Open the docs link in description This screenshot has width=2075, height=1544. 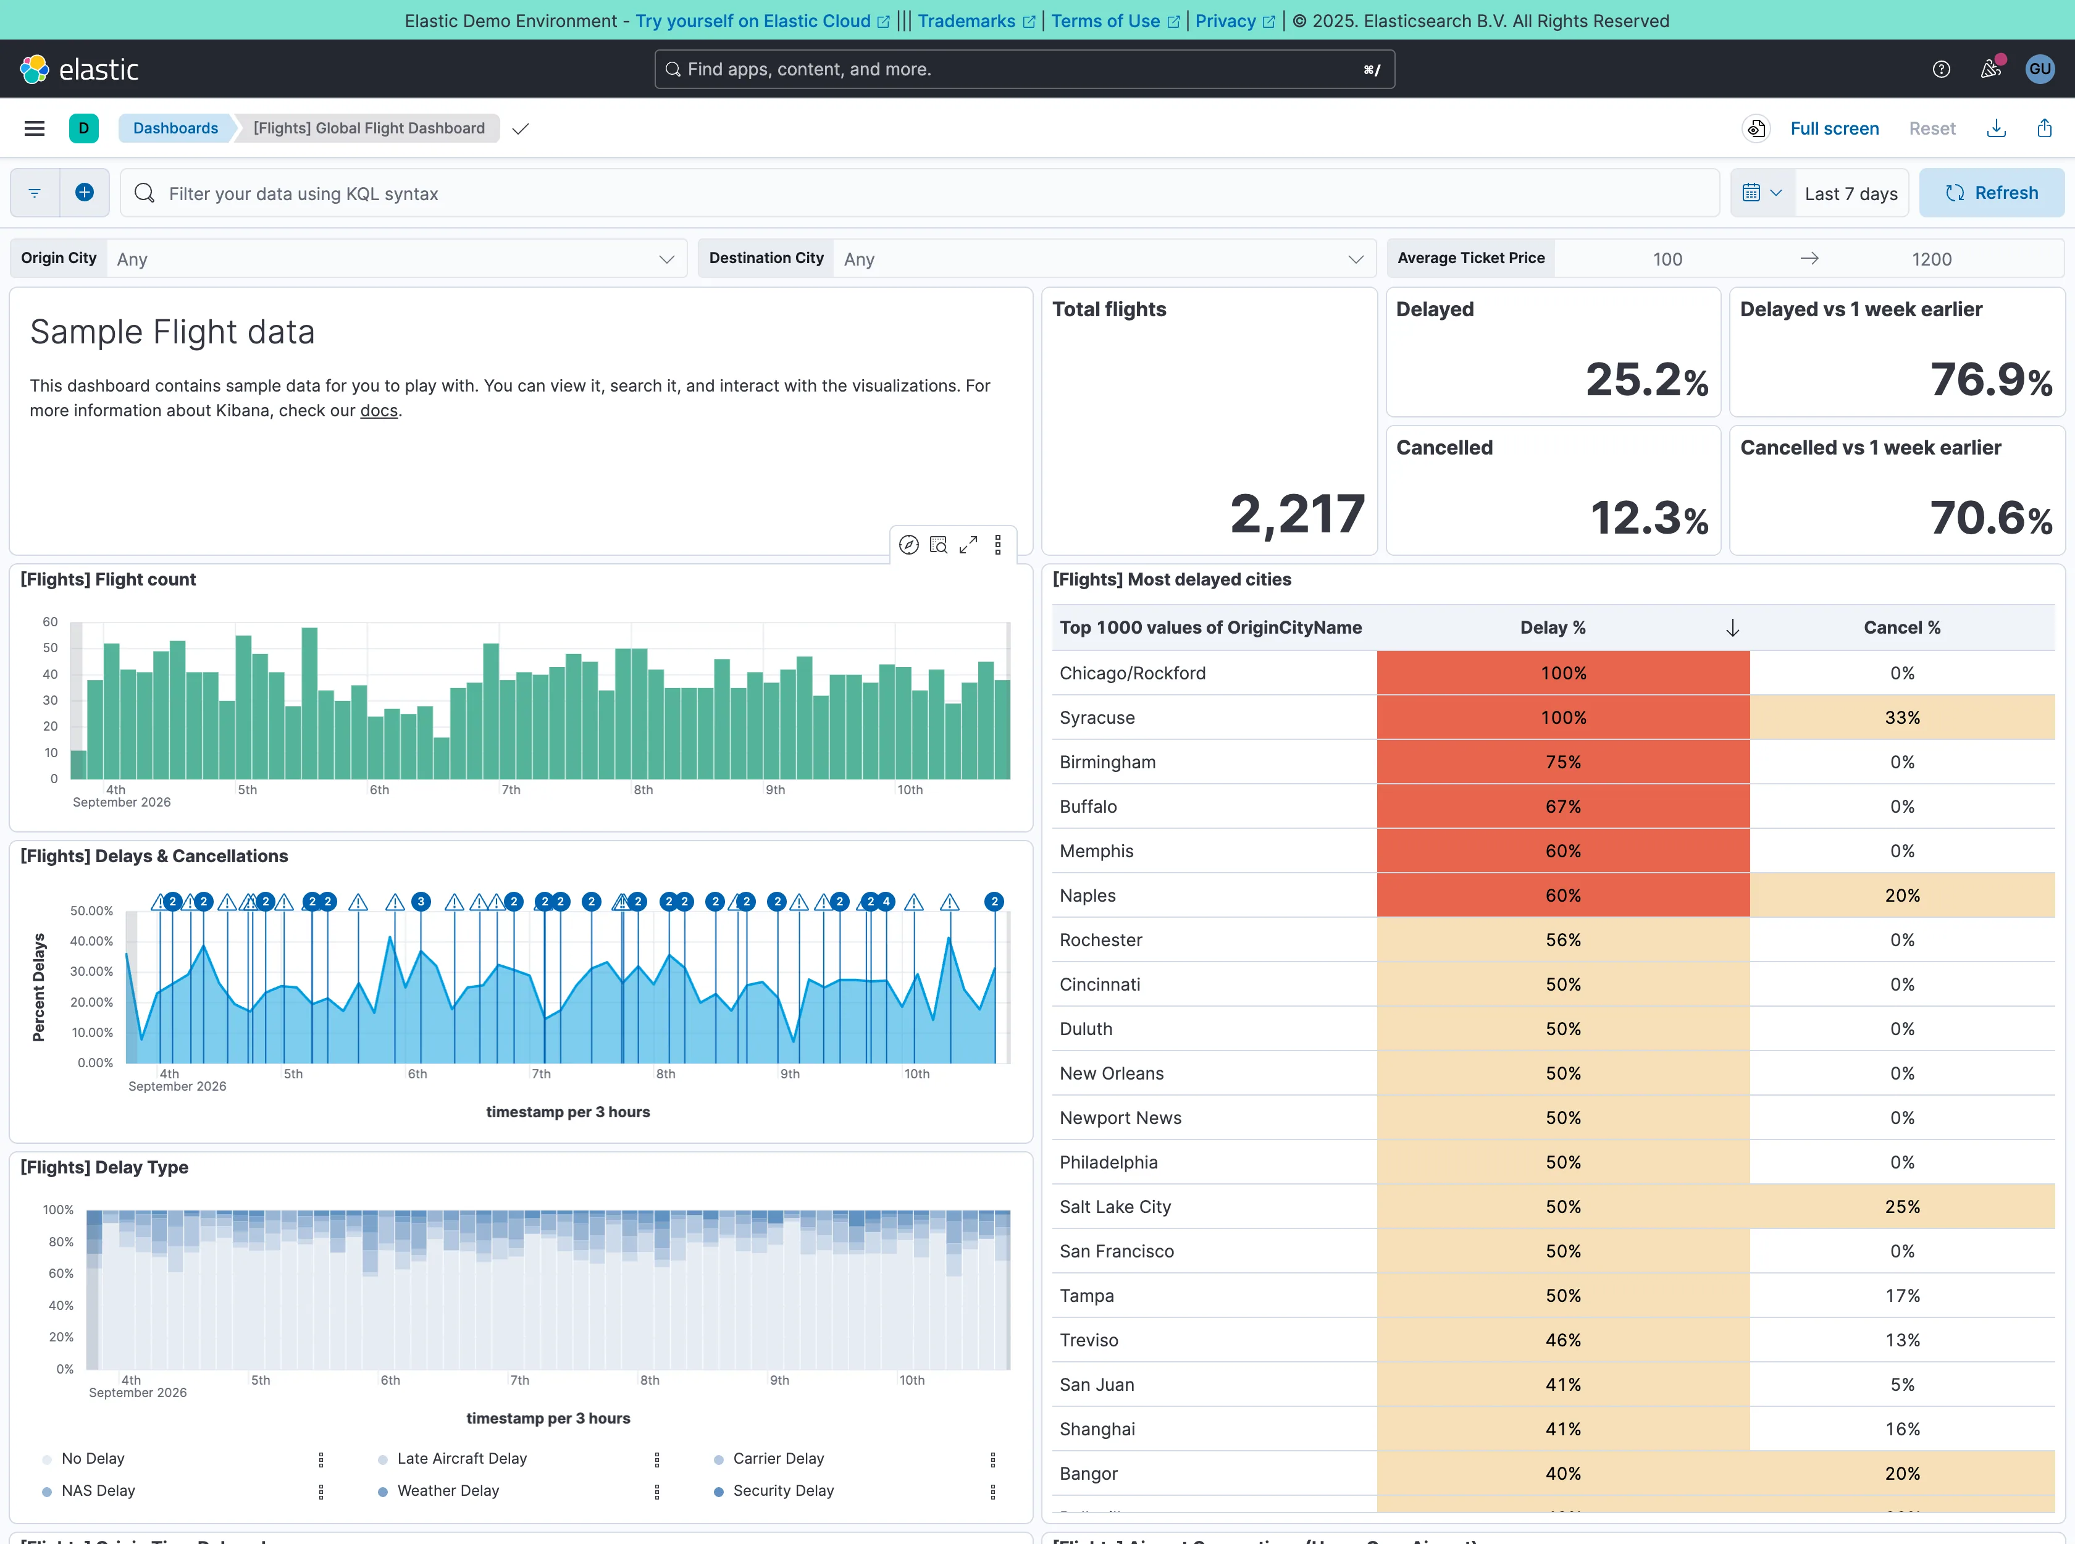tap(379, 410)
